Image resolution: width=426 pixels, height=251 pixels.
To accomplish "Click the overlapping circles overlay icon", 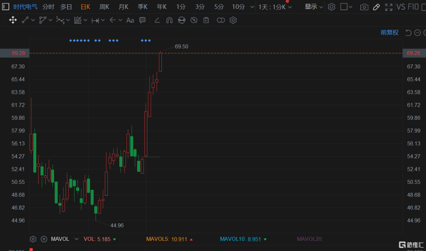I will pos(221,20).
